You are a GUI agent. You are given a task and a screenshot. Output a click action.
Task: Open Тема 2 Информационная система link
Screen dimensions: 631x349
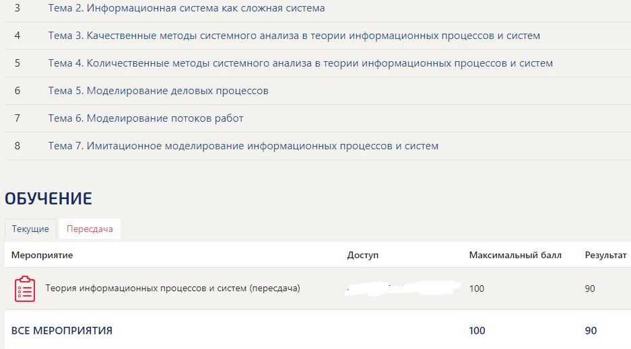[x=186, y=9]
